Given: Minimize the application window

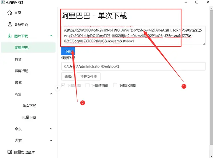Looking at the screenshot, I should [x=186, y=2].
